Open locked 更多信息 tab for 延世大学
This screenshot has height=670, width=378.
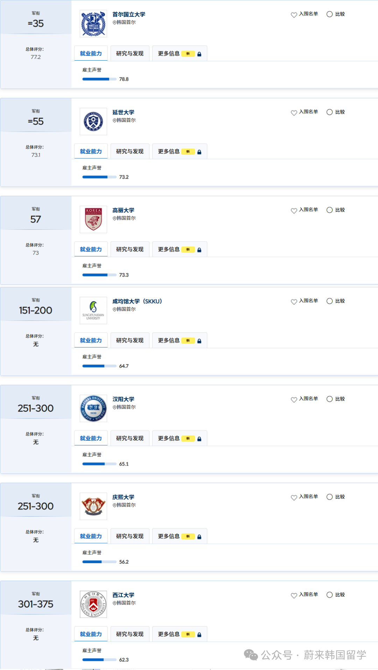point(180,152)
